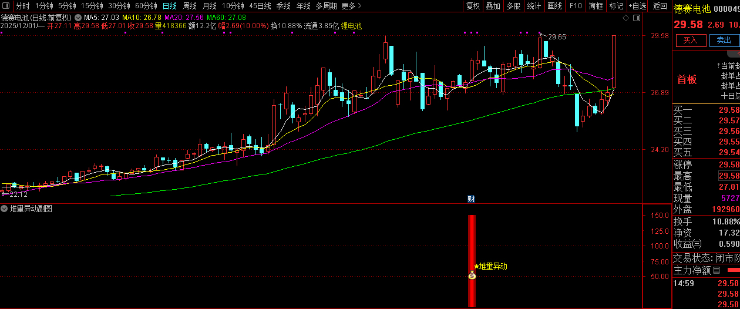Click the 14:59 tick trade row
This screenshot has height=309, width=740.
[706, 283]
